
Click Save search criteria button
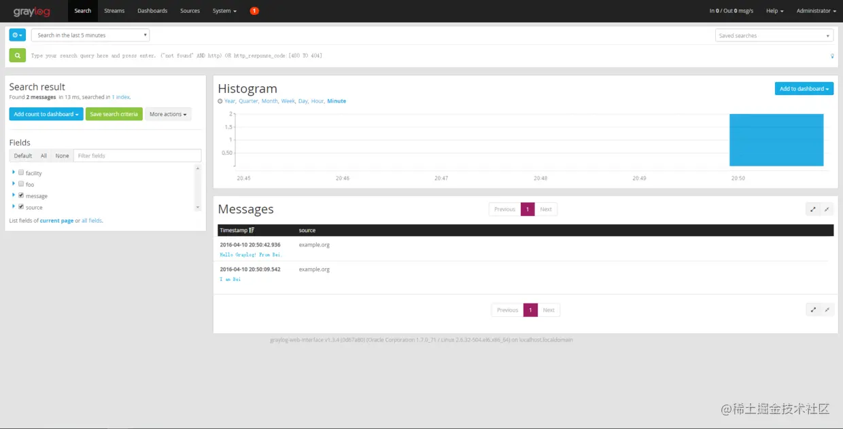(x=114, y=114)
